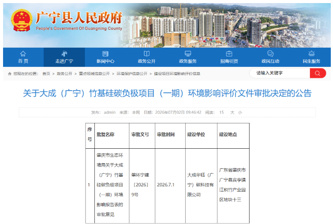This screenshot has width=333, height=224.
Task: Click the 广宁县人民政府 site title
Action: pos(79,17)
